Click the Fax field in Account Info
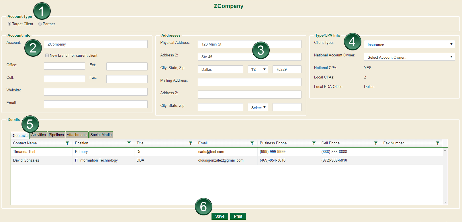 tap(127, 79)
